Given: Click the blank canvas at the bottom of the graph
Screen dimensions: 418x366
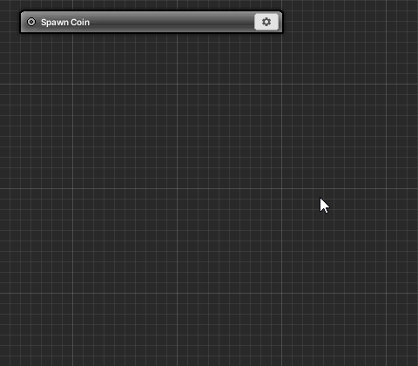Looking at the screenshot, I should tap(209, 342).
